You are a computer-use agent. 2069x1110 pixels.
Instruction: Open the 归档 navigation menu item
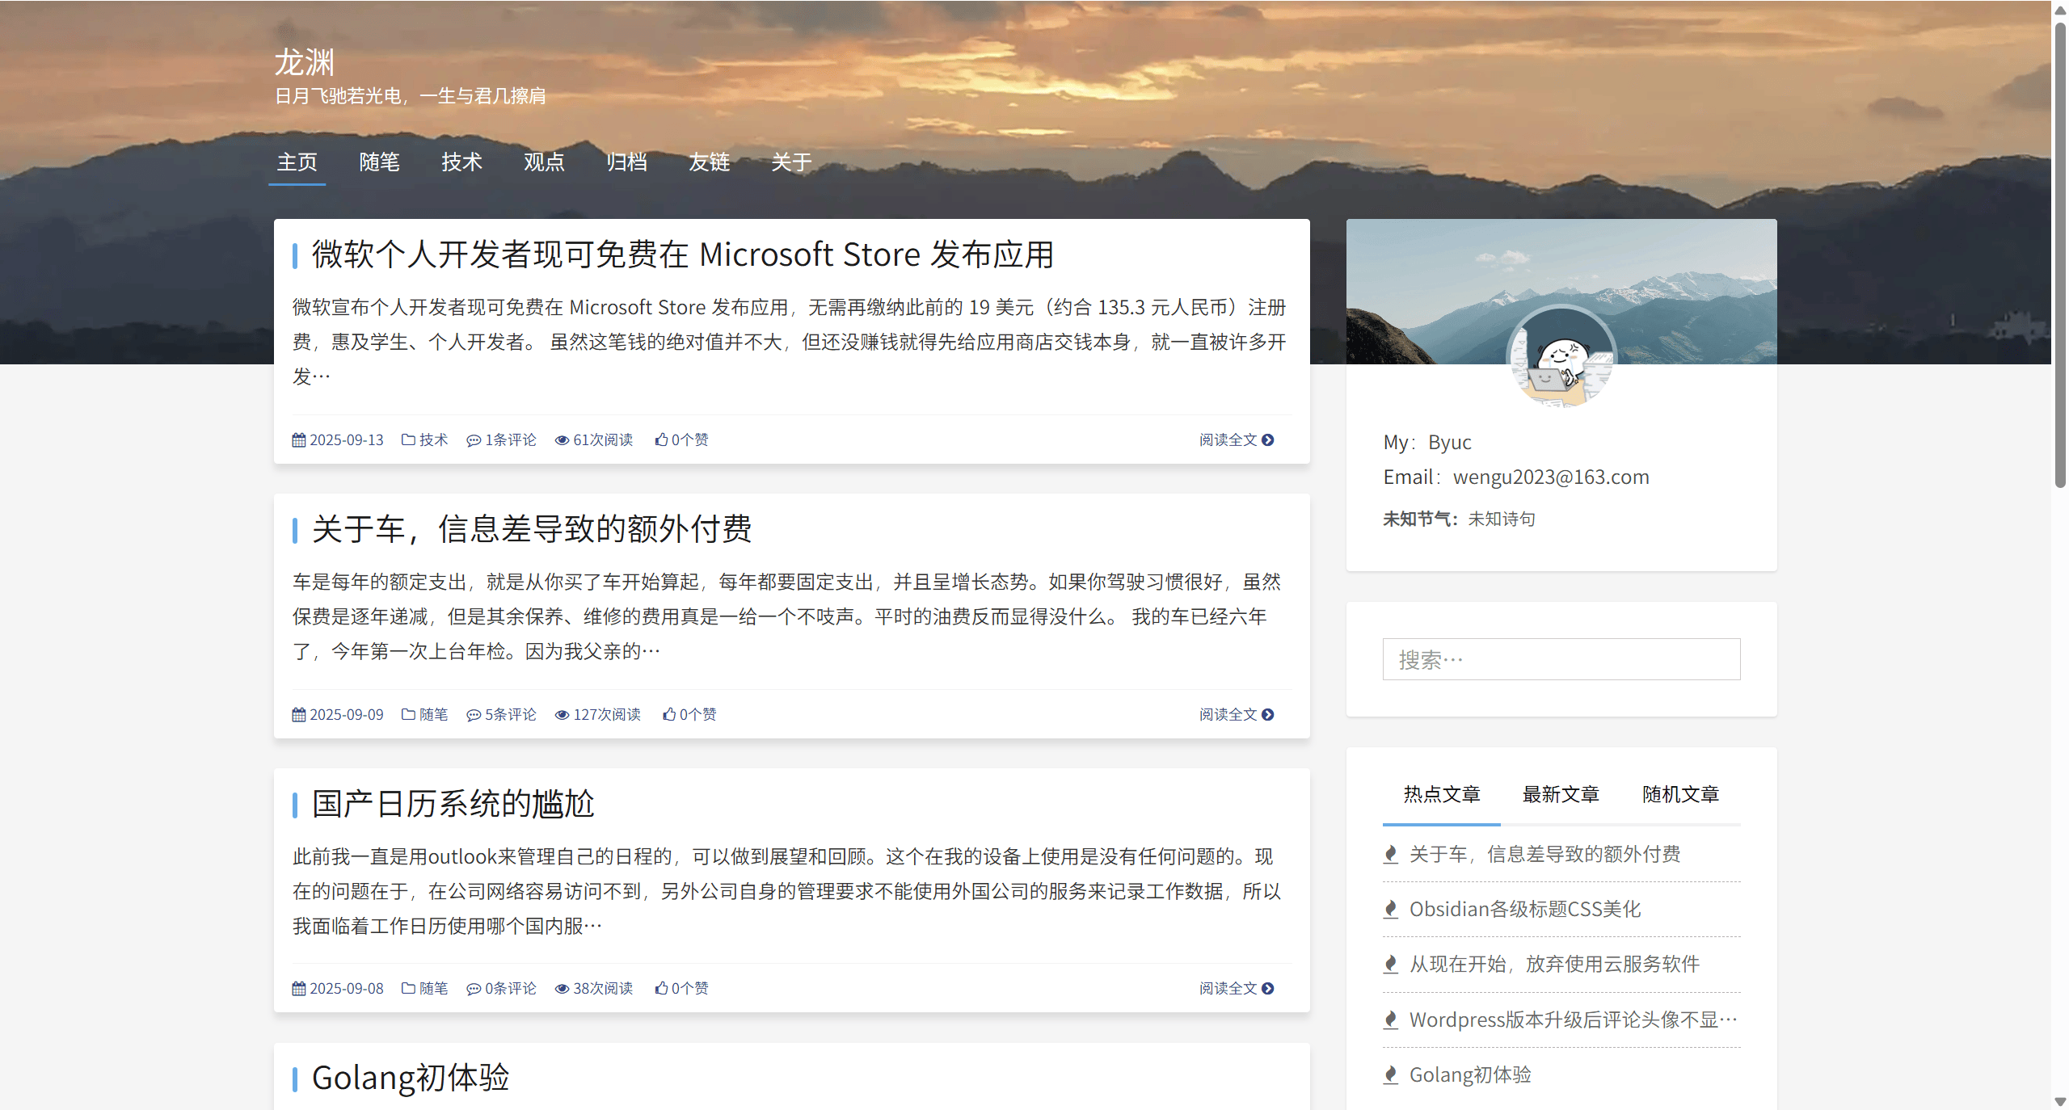(626, 162)
